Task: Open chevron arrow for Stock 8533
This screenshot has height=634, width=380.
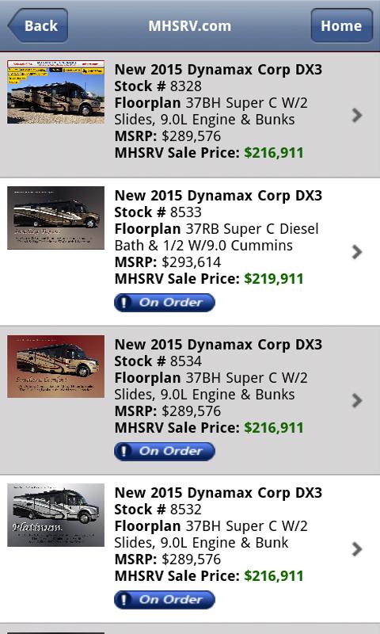Action: pyautogui.click(x=357, y=252)
